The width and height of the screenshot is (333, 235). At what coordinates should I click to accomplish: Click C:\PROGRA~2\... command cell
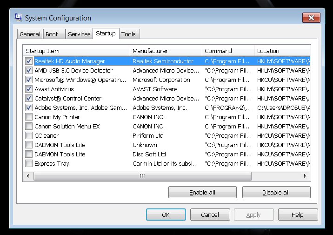tap(228, 107)
